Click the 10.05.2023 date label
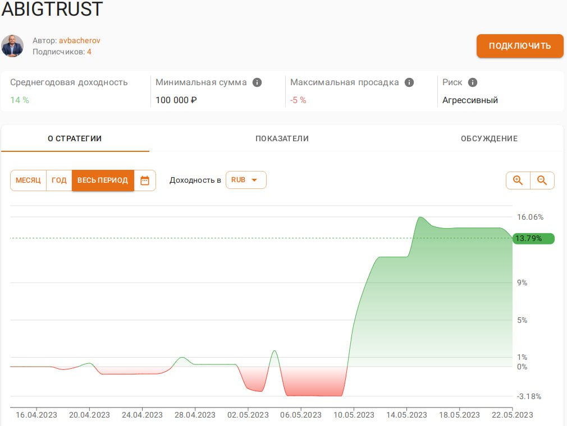 (x=354, y=415)
